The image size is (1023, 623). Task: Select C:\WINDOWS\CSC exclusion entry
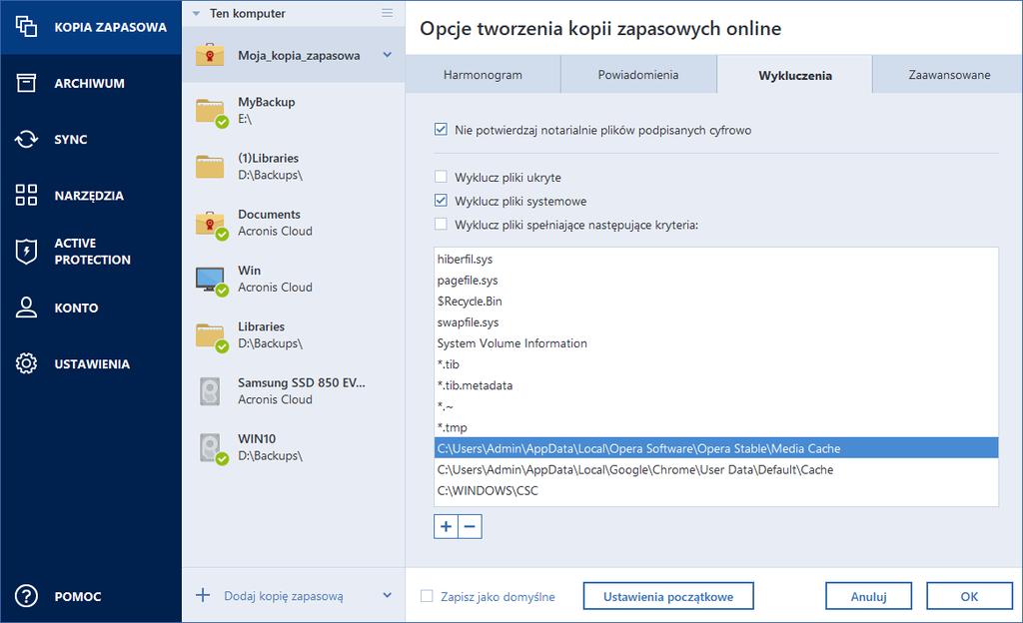coord(715,490)
